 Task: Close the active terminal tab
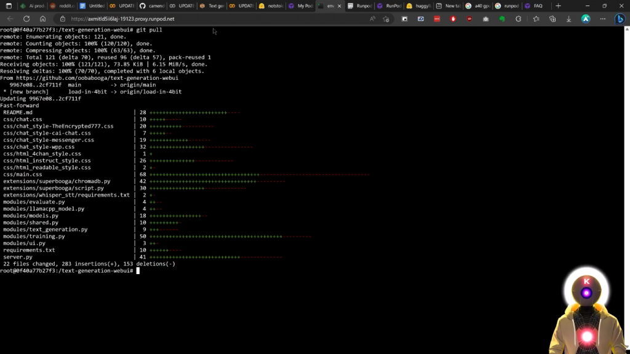click(340, 6)
